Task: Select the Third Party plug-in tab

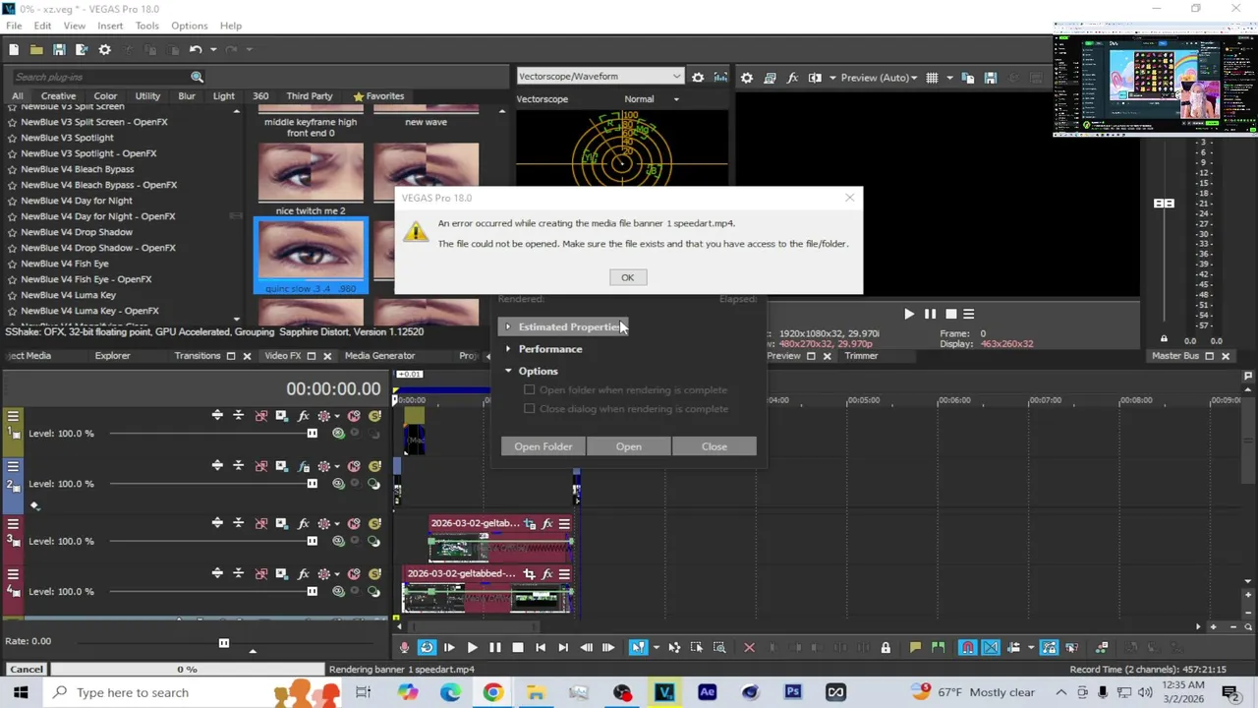Action: pos(310,96)
